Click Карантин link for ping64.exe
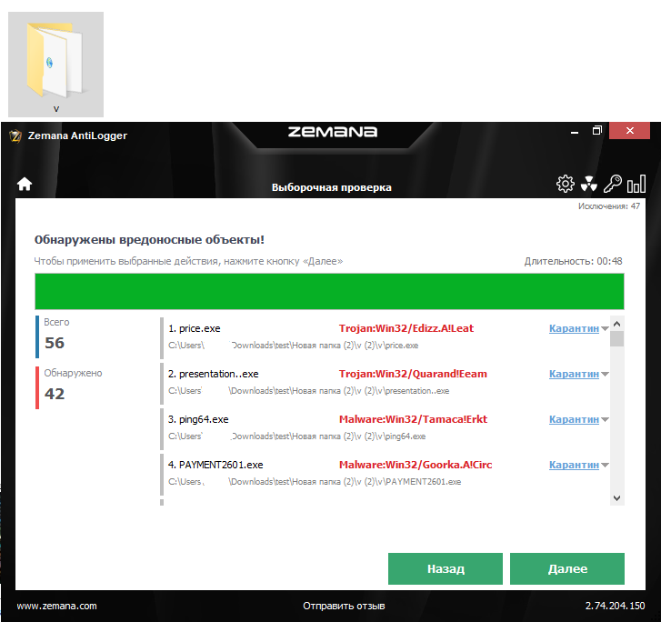661x622 pixels. click(574, 419)
